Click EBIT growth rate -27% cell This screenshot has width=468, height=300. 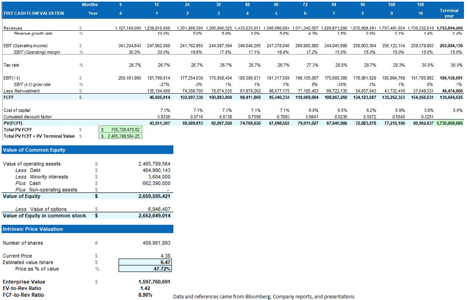(x=164, y=84)
